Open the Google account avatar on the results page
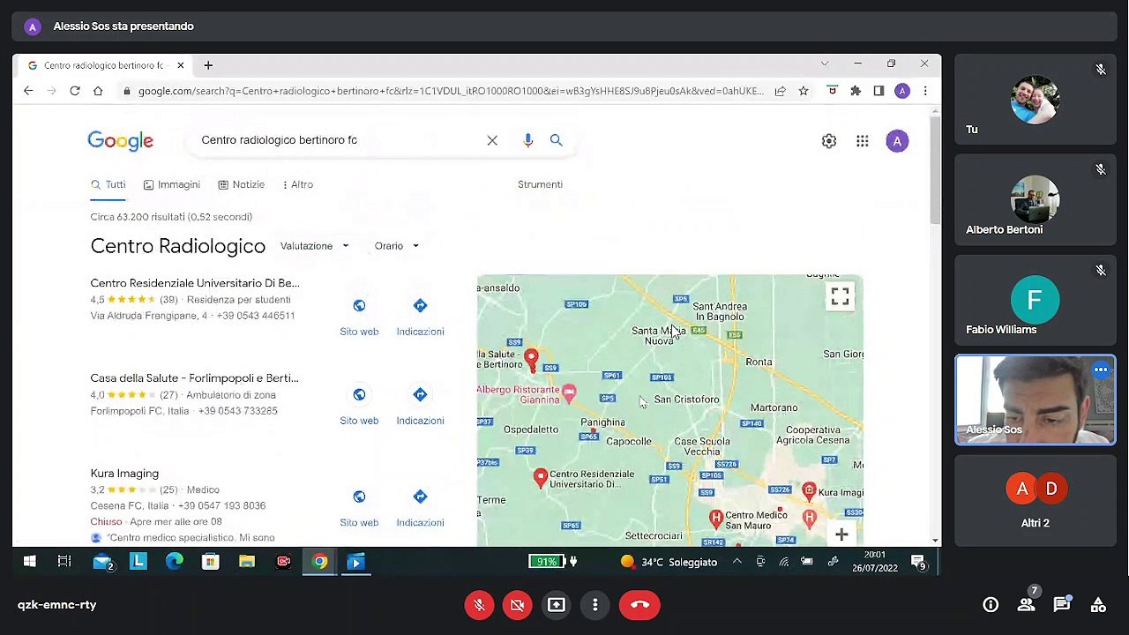The height and width of the screenshot is (635, 1129). click(x=897, y=141)
